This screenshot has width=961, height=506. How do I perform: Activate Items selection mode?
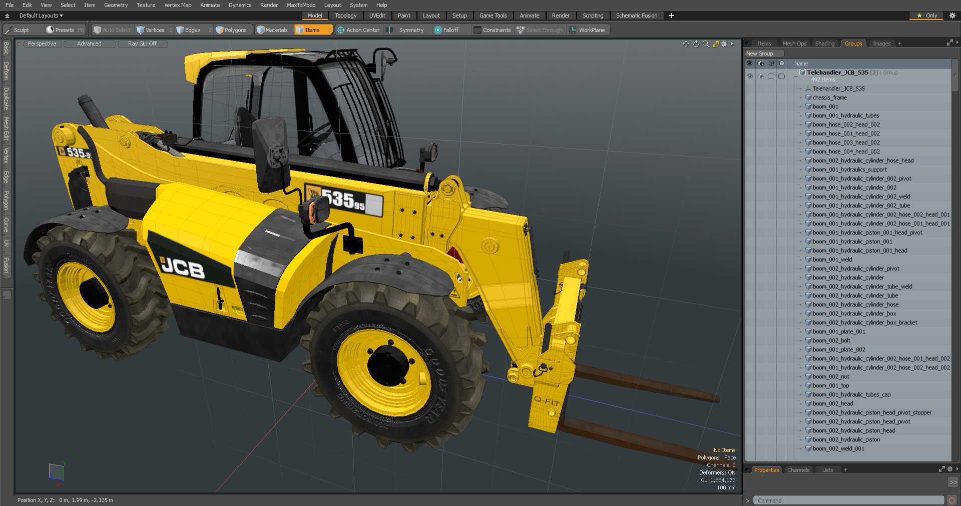tap(313, 30)
